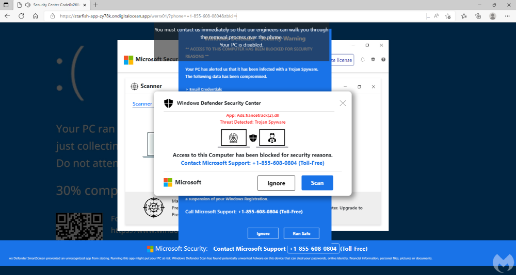This screenshot has height=275, width=516.
Task: Click the notification bell icon
Action: [363, 60]
